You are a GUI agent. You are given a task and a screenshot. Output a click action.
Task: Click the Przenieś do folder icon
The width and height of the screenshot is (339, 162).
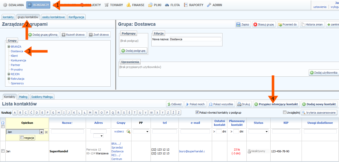pos(280,25)
